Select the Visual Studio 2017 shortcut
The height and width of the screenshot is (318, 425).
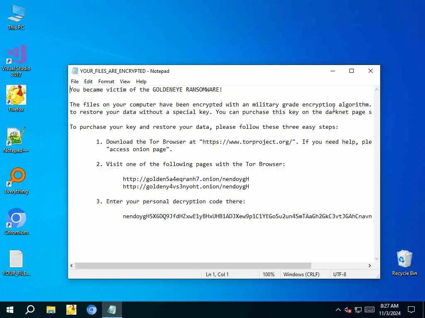tap(16, 61)
